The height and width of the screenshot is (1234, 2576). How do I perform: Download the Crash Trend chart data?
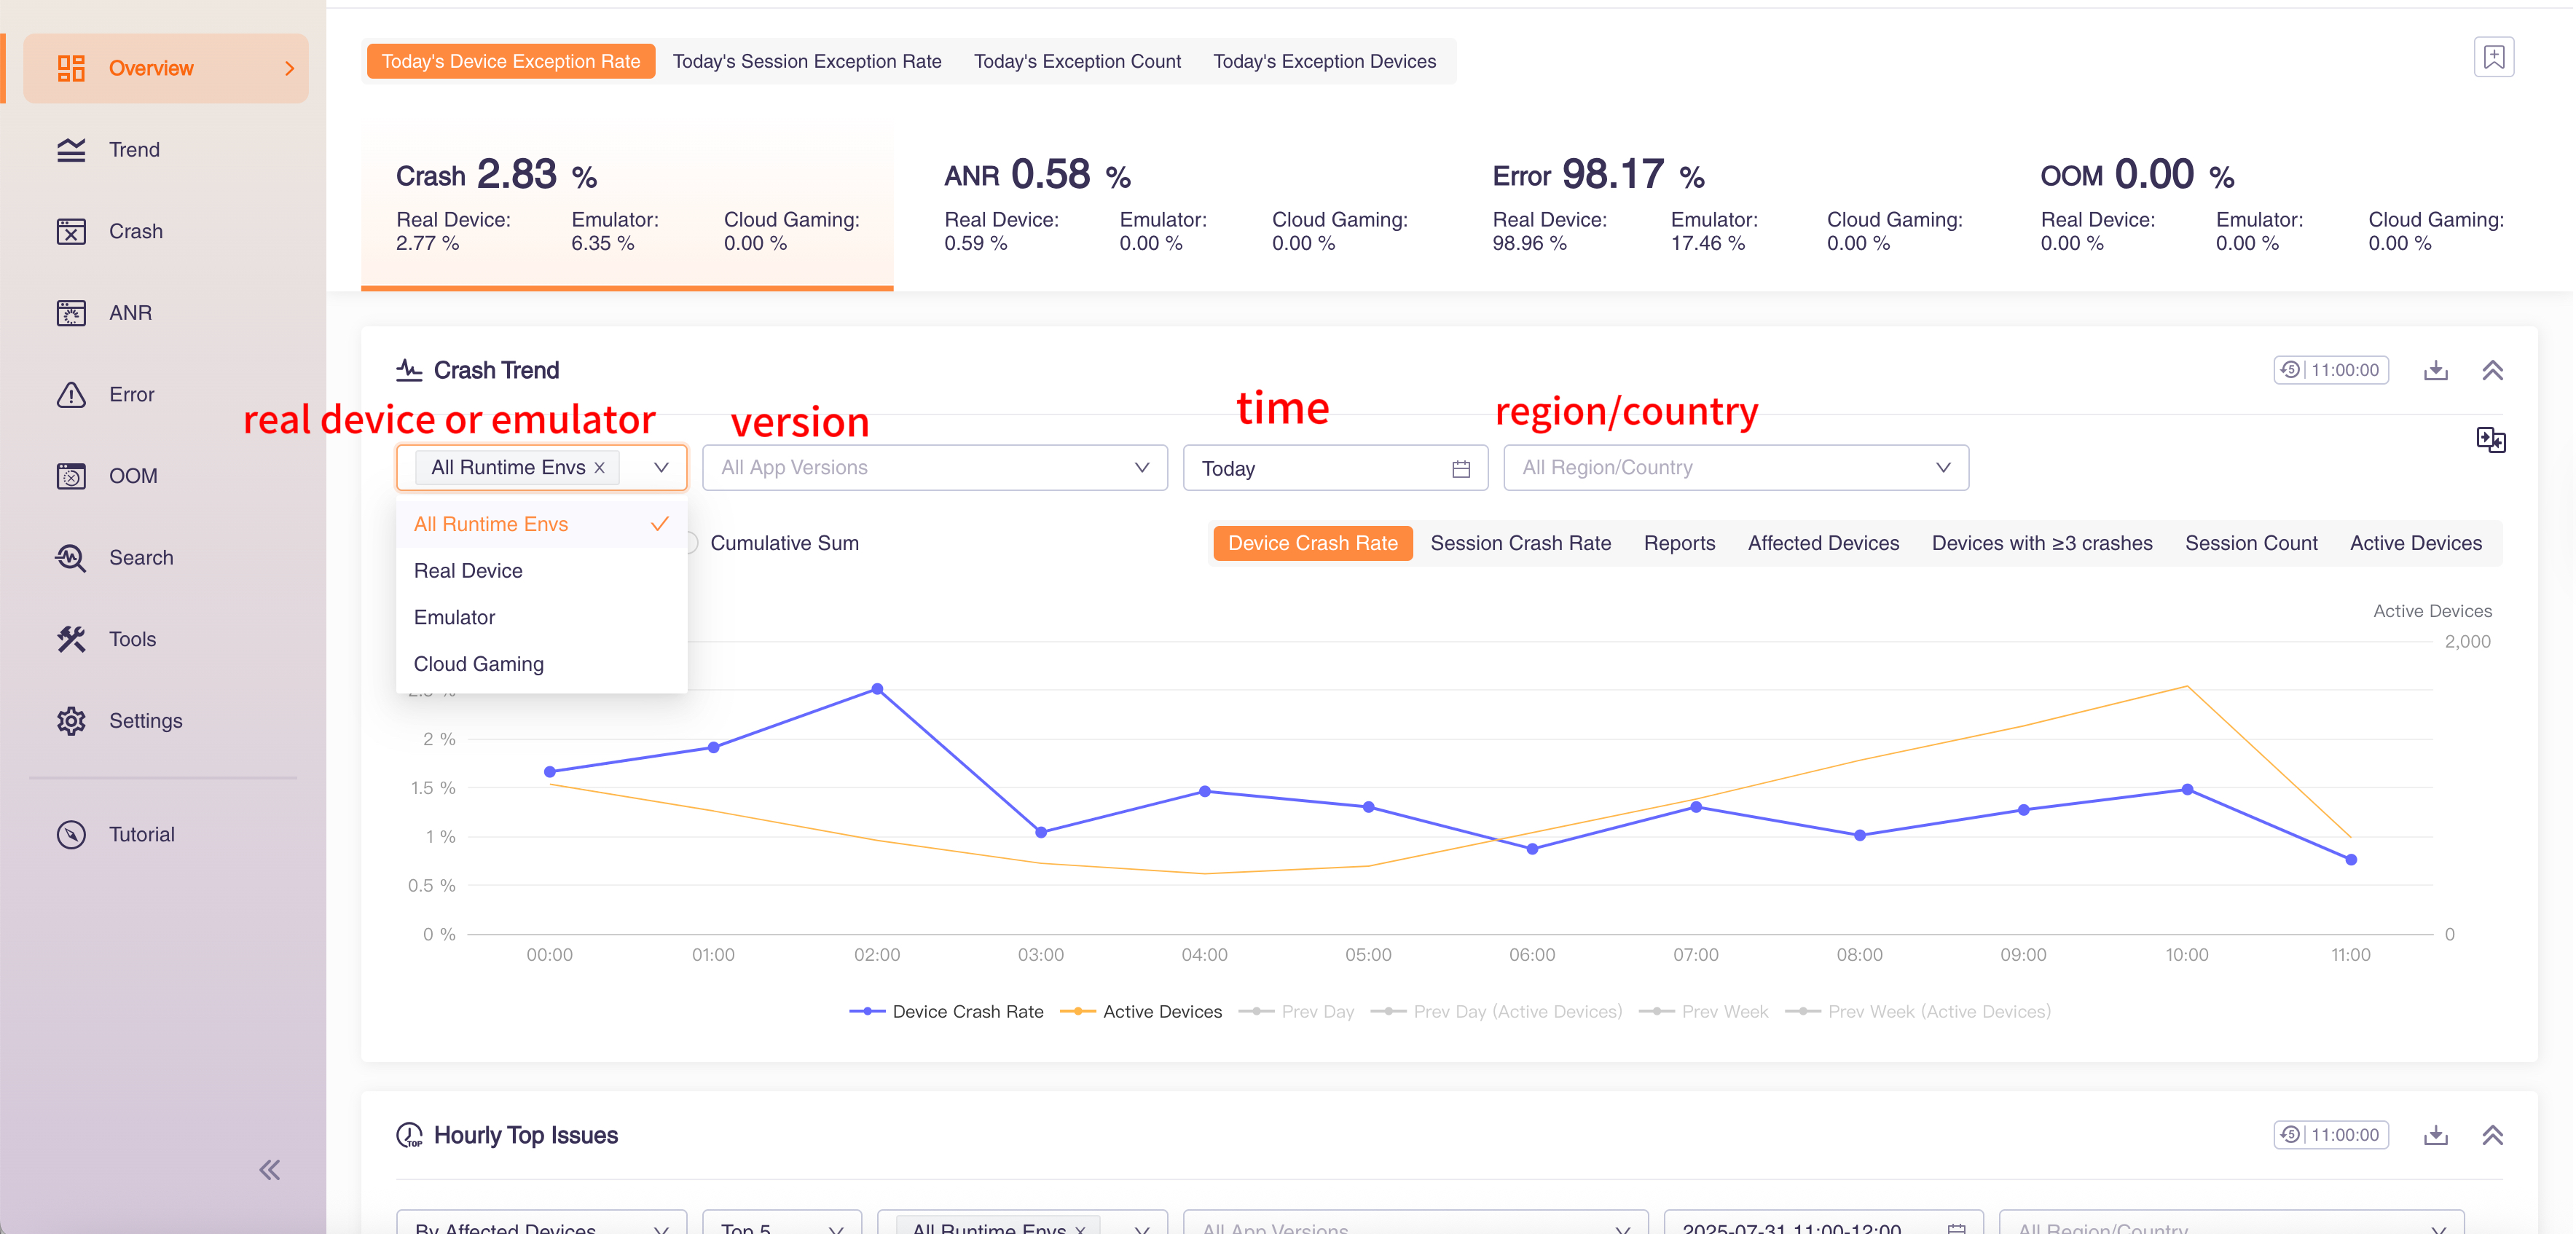(x=2436, y=371)
